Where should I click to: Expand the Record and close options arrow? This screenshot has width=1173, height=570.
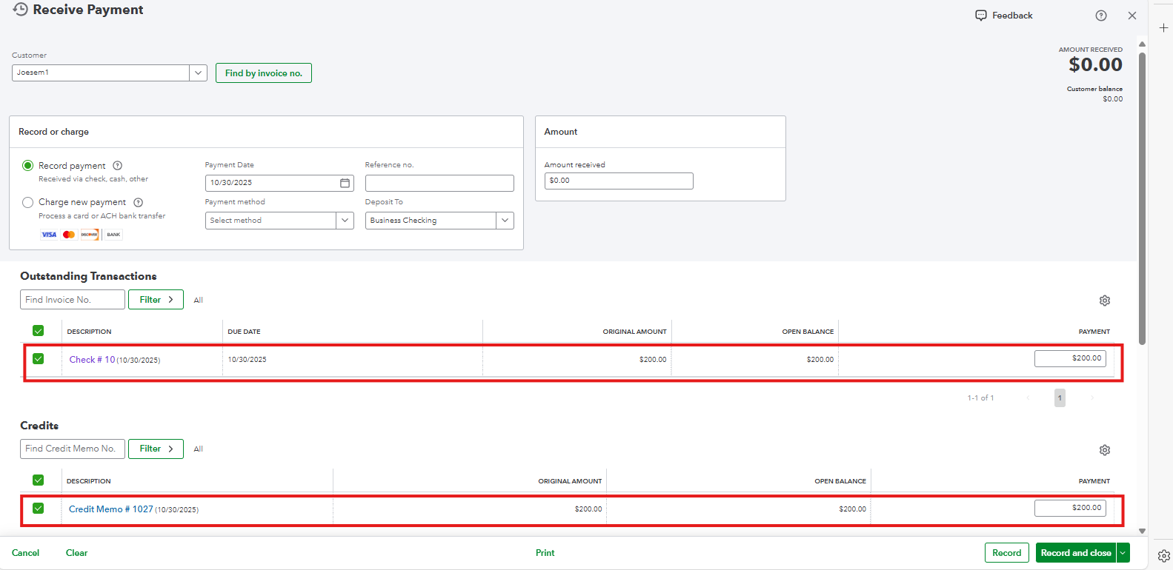coord(1123,553)
